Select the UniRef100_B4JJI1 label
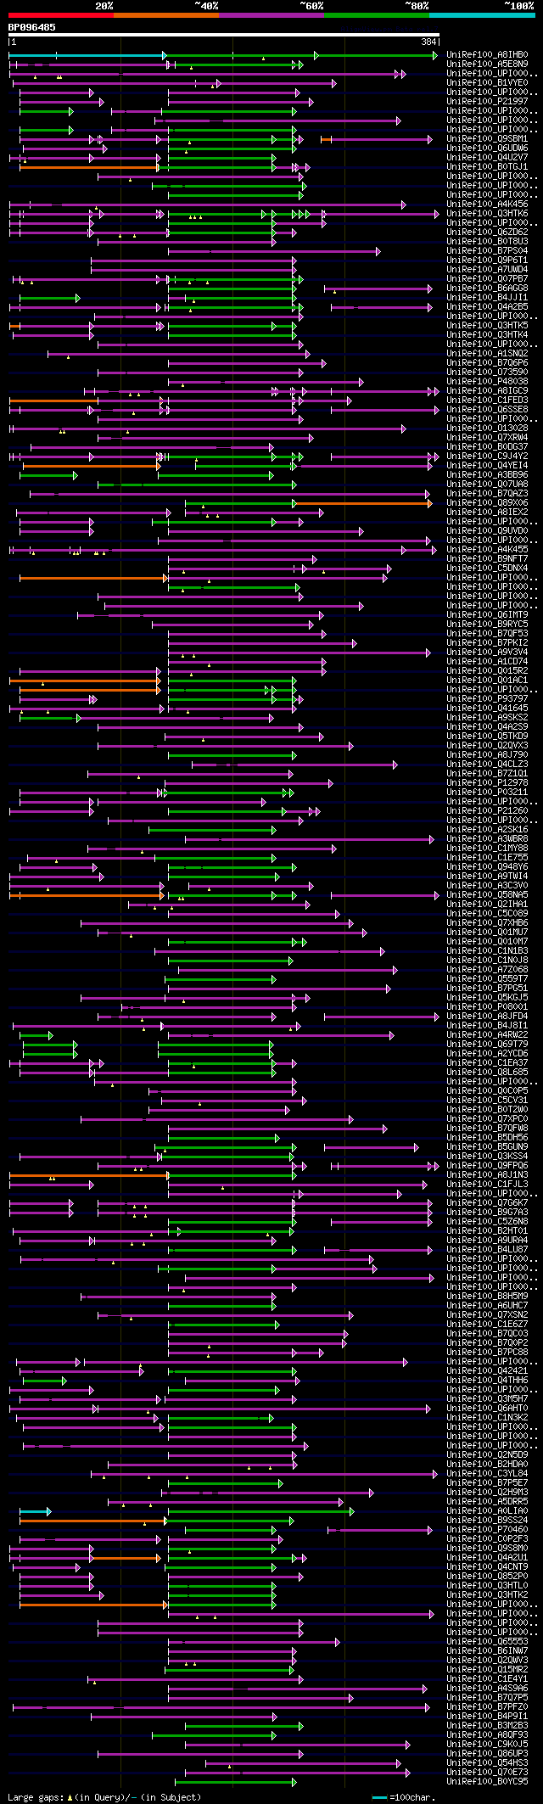This screenshot has width=543, height=1804. pyautogui.click(x=487, y=298)
